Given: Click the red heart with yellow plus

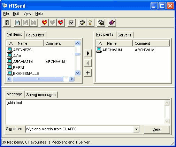Looking at the screenshot, I should pyautogui.click(x=45, y=23).
